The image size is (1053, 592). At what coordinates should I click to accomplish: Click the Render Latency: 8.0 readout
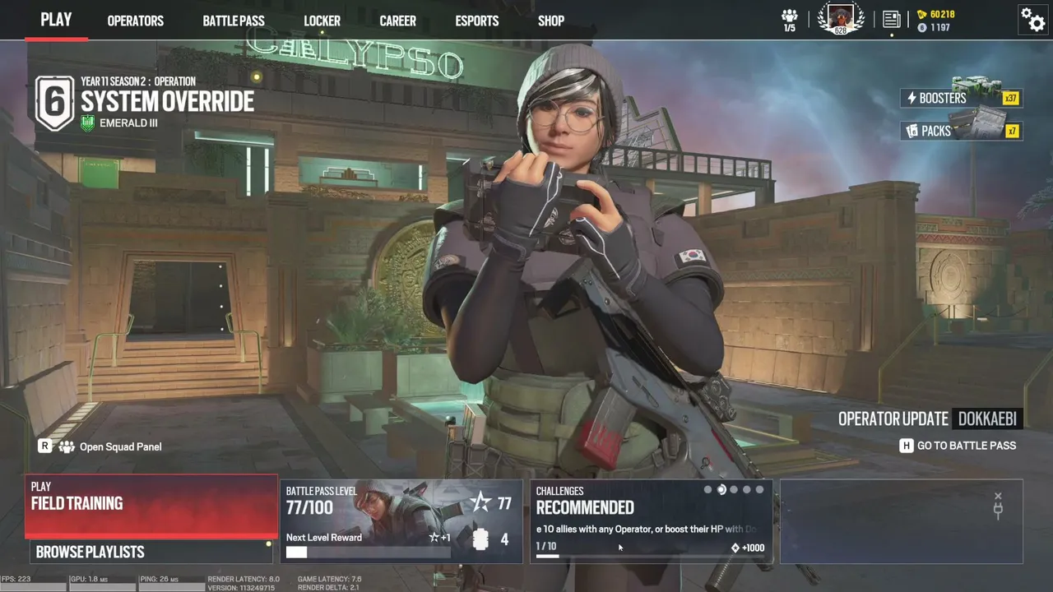click(244, 579)
